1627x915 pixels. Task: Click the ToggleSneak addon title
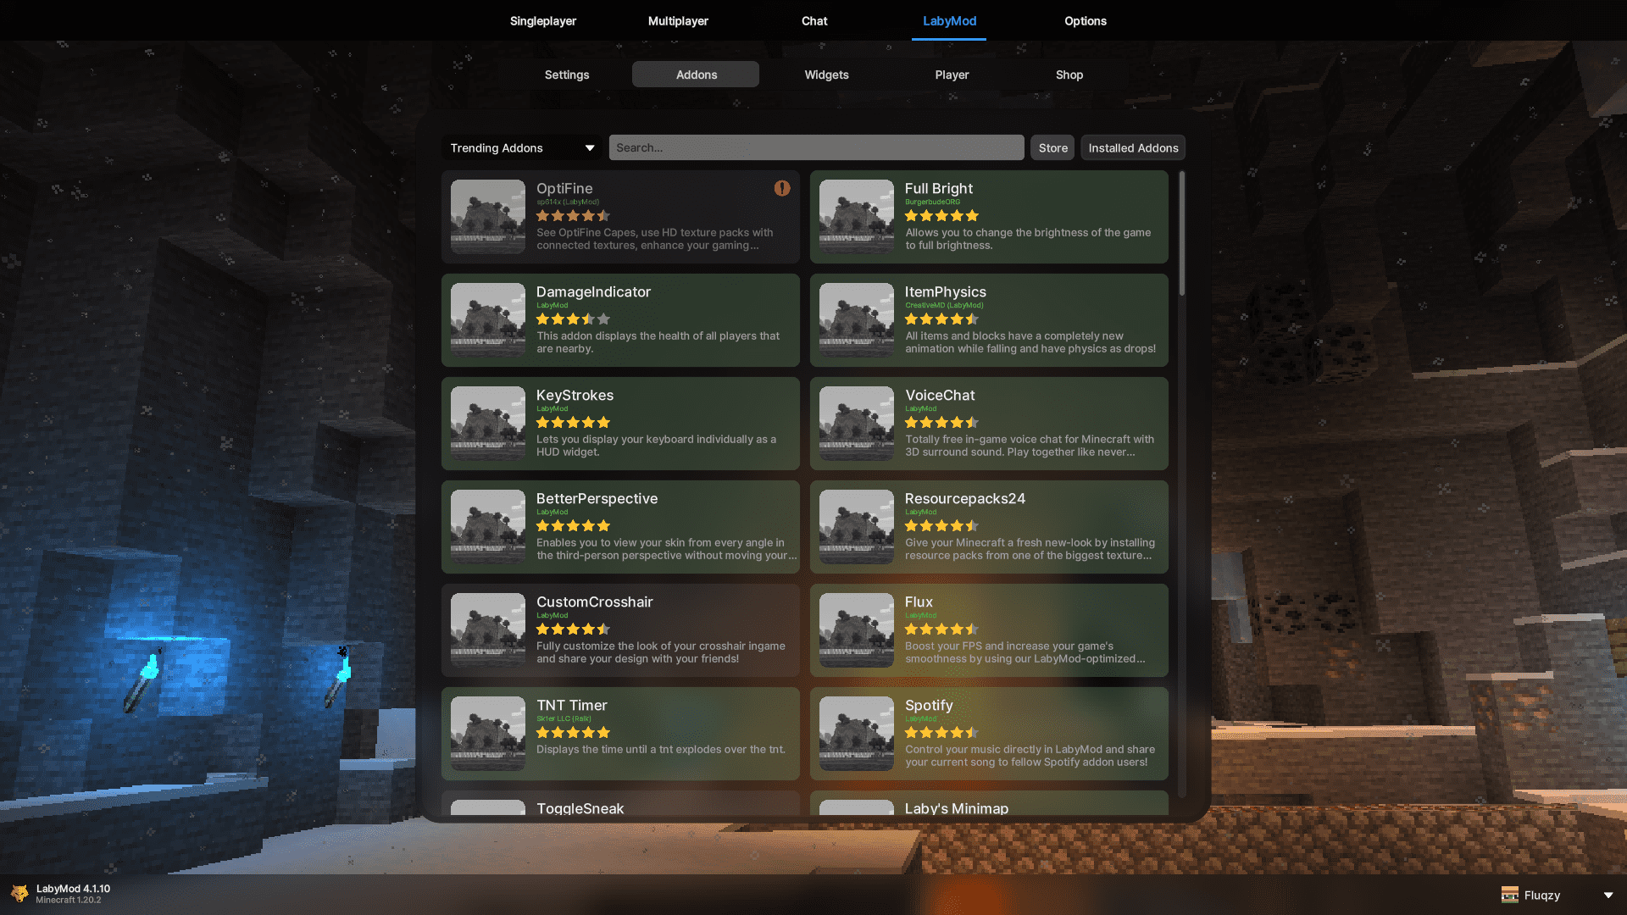pos(580,808)
